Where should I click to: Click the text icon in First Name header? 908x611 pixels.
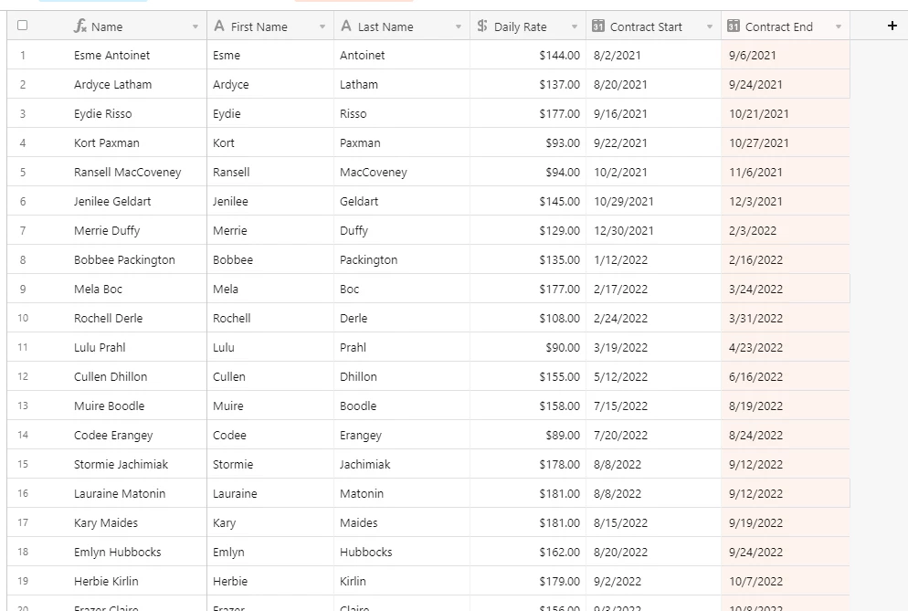[x=219, y=26]
